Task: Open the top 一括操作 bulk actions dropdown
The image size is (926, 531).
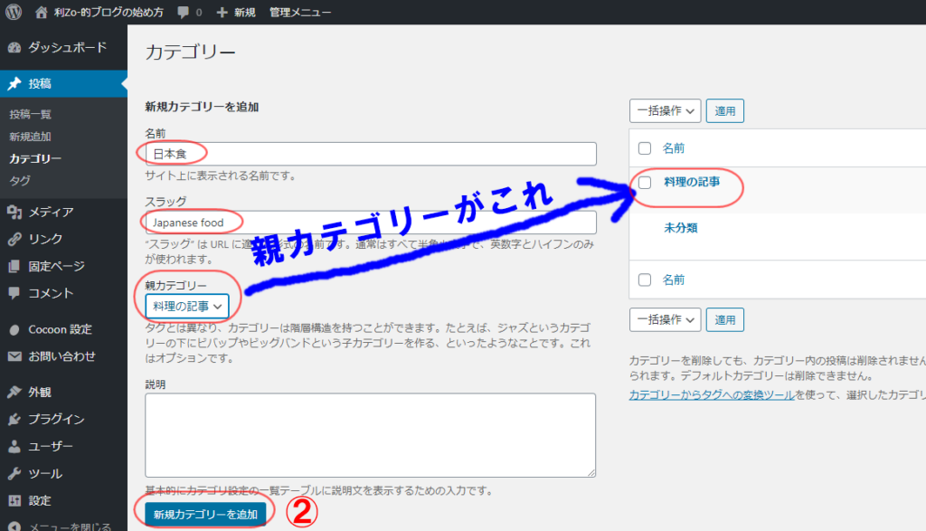Action: tap(665, 111)
